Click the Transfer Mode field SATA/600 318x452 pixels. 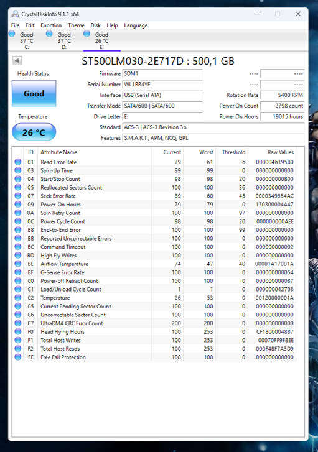tap(162, 106)
